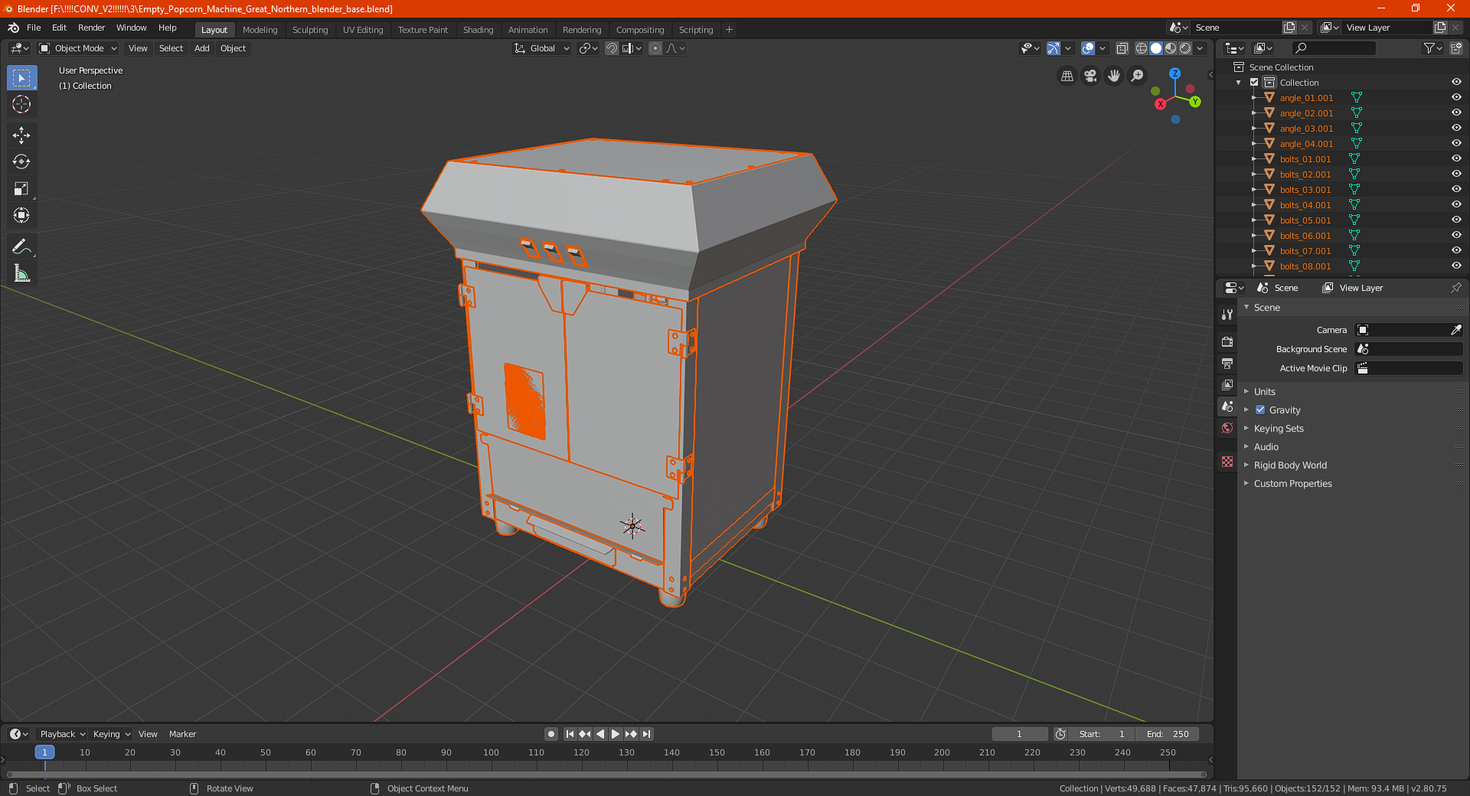Select the Scale tool
The image size is (1470, 796).
tap(21, 188)
